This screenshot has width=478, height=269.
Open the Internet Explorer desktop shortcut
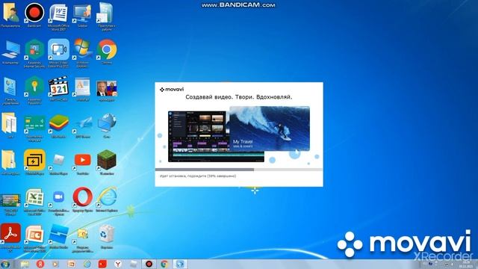(106, 197)
